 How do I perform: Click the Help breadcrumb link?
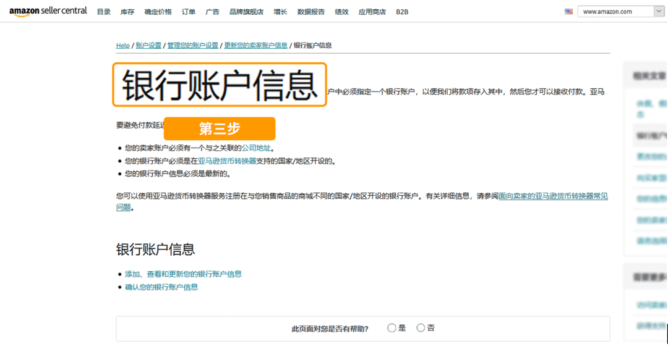click(x=122, y=46)
